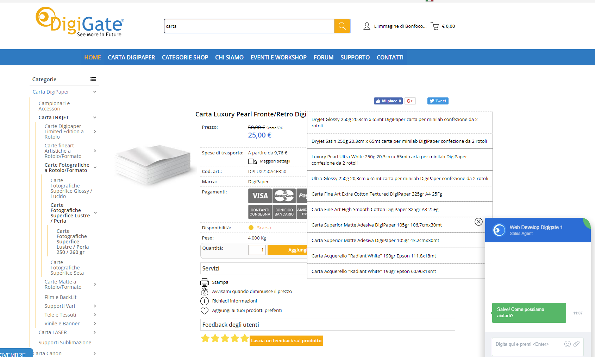Click the favorites heart icon
This screenshot has height=357, width=595.
(x=205, y=311)
